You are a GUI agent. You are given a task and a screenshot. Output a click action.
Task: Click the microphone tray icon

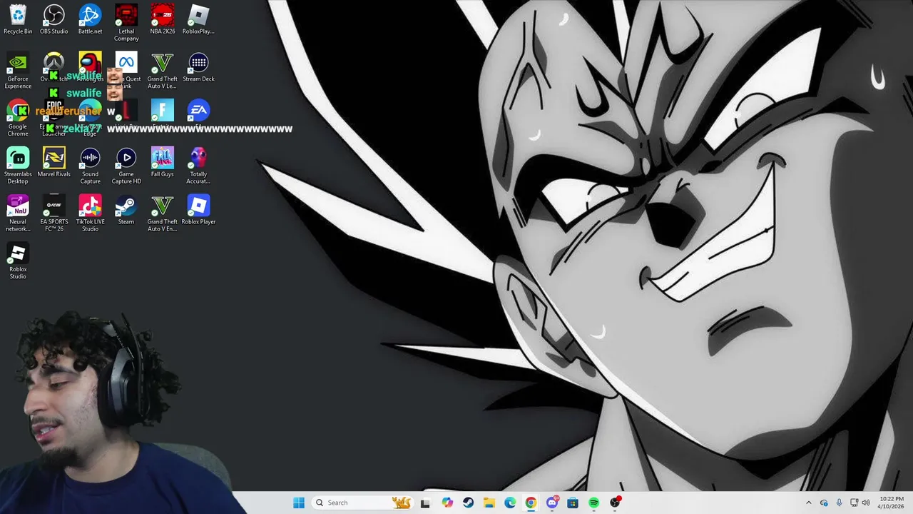(839, 503)
